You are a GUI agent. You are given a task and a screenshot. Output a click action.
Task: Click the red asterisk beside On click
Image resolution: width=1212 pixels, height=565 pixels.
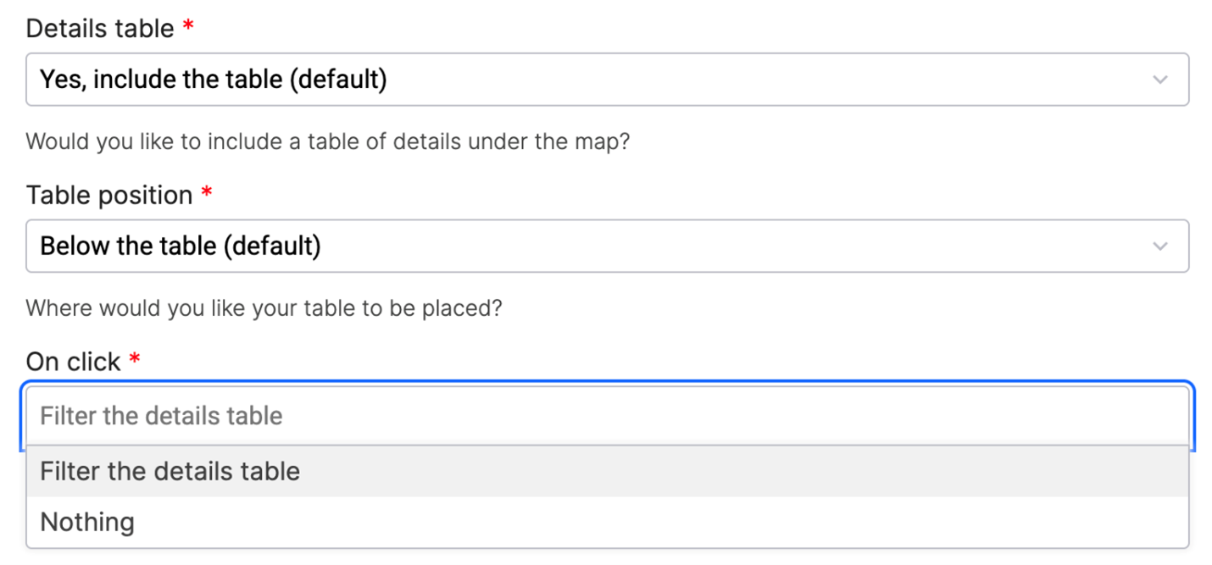click(x=134, y=359)
